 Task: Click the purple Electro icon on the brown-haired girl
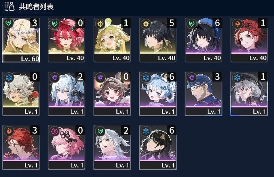point(100,78)
